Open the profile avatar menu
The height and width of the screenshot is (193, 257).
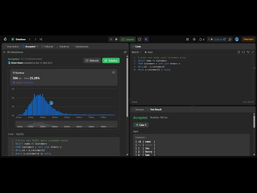pos(237,39)
